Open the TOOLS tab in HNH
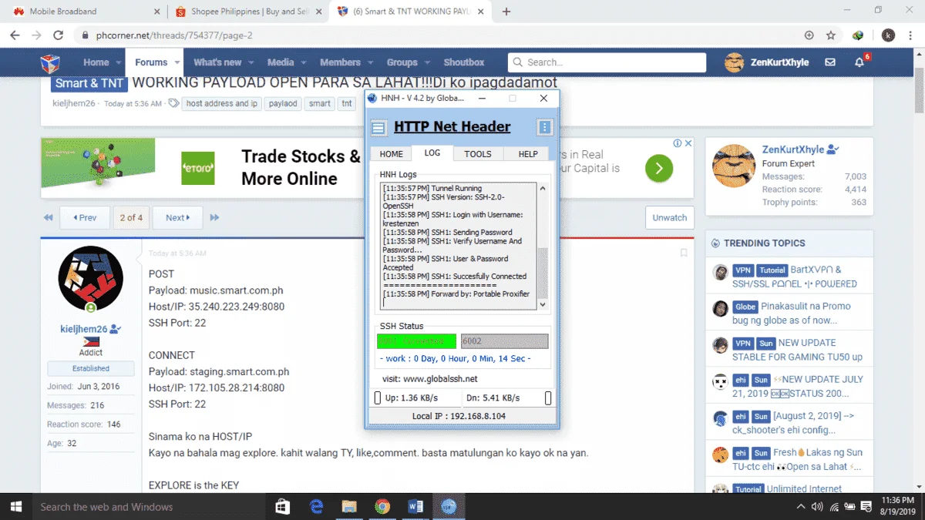 coord(478,154)
